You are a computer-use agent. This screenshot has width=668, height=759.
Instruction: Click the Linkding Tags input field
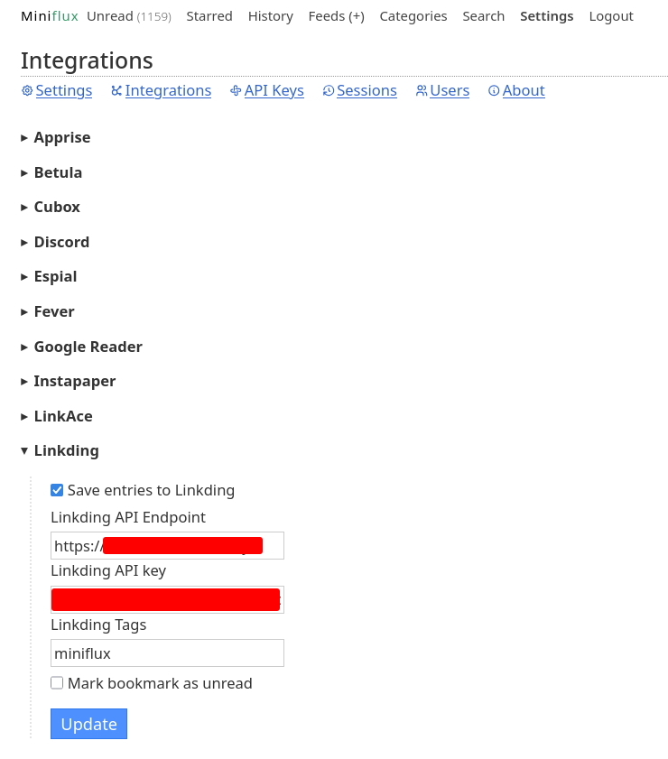point(167,653)
